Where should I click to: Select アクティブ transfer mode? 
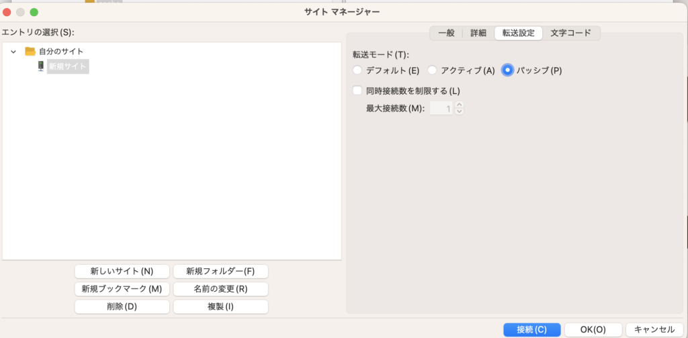click(433, 70)
